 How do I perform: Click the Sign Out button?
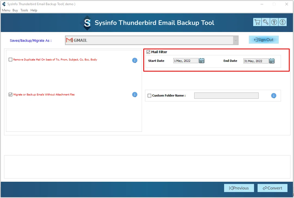(264, 40)
